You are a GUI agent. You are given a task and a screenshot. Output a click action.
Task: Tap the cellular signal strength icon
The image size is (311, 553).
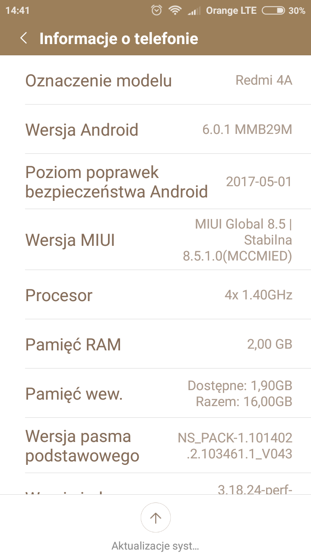click(x=194, y=10)
